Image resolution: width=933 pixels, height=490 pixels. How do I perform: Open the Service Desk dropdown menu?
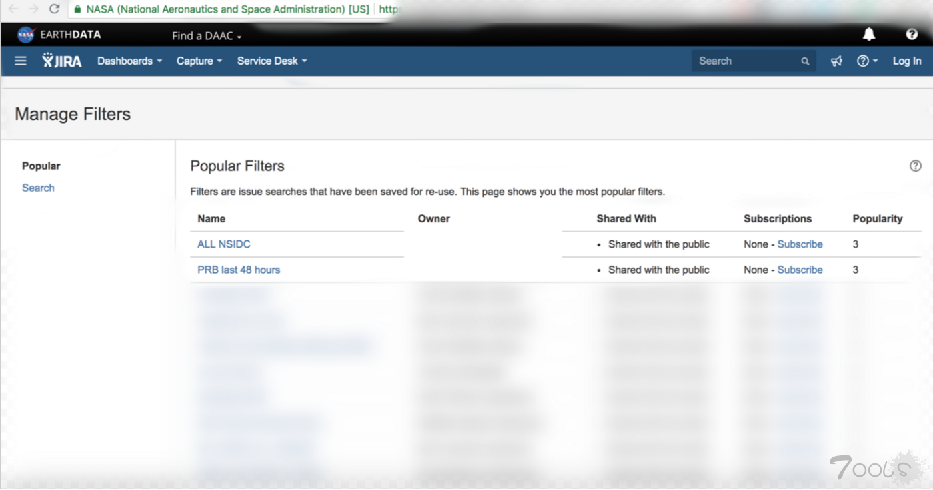coord(271,61)
